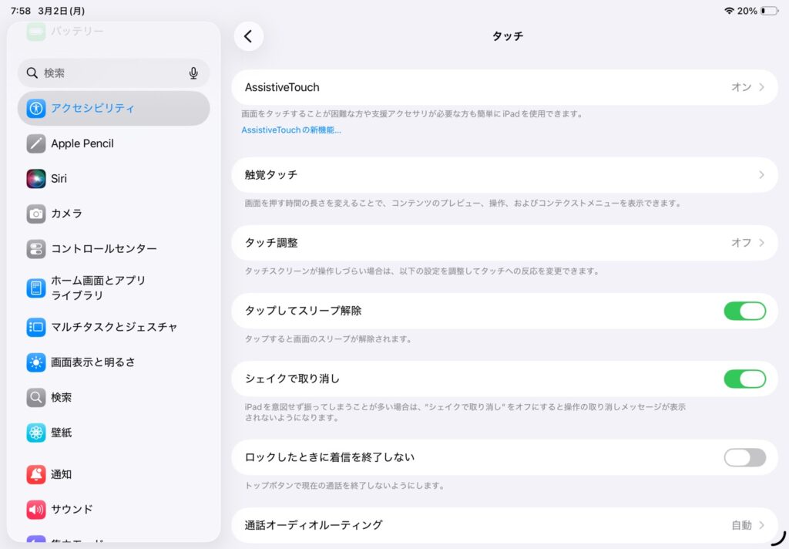Turn off シェイクで取り消し toggle
Image resolution: width=789 pixels, height=549 pixels.
pos(744,379)
